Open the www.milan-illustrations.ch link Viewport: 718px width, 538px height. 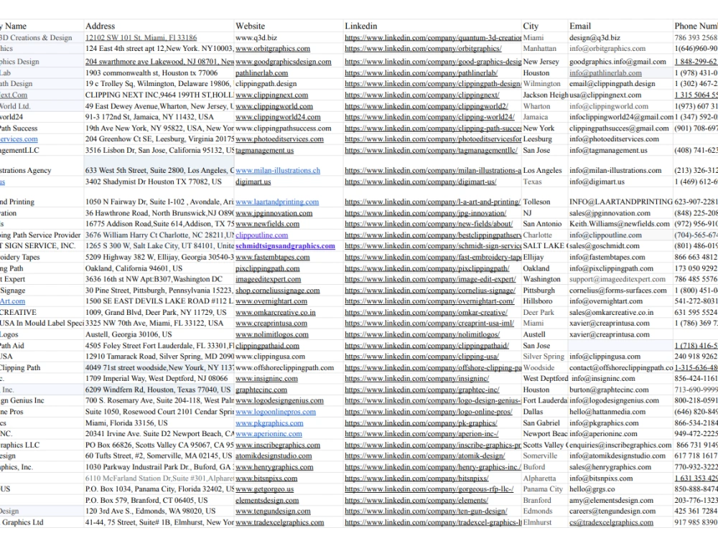click(277, 170)
